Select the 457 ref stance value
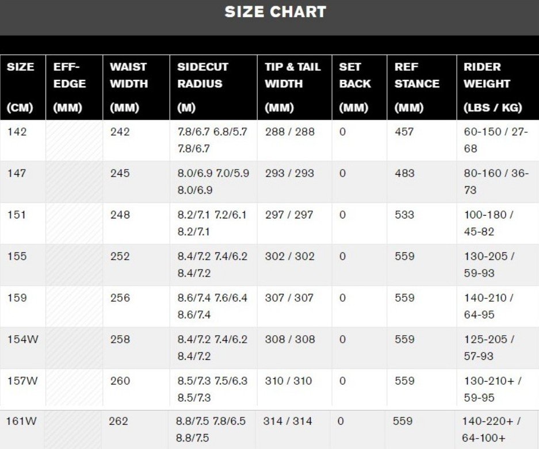Viewport: 539px width, 449px height. click(404, 132)
